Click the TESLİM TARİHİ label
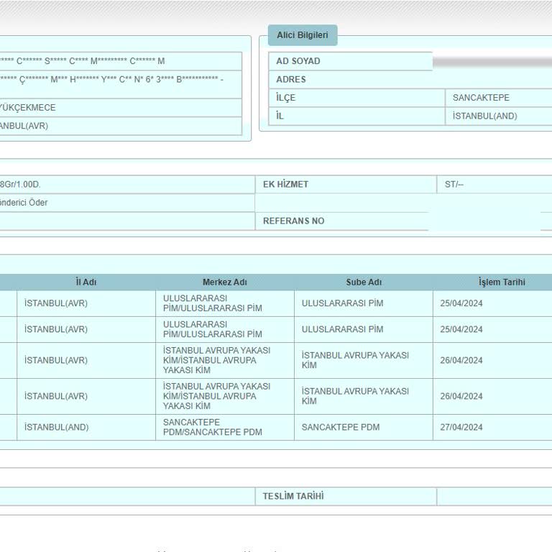The image size is (552, 552). (x=293, y=497)
